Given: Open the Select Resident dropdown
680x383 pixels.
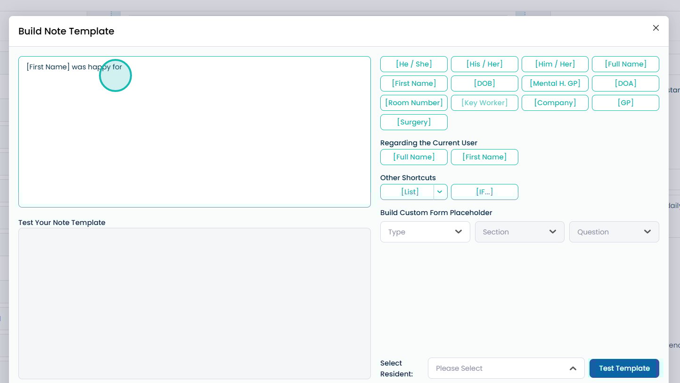Looking at the screenshot, I should 506,368.
